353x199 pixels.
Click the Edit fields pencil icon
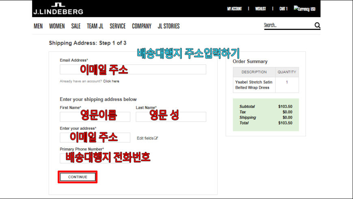click(156, 138)
